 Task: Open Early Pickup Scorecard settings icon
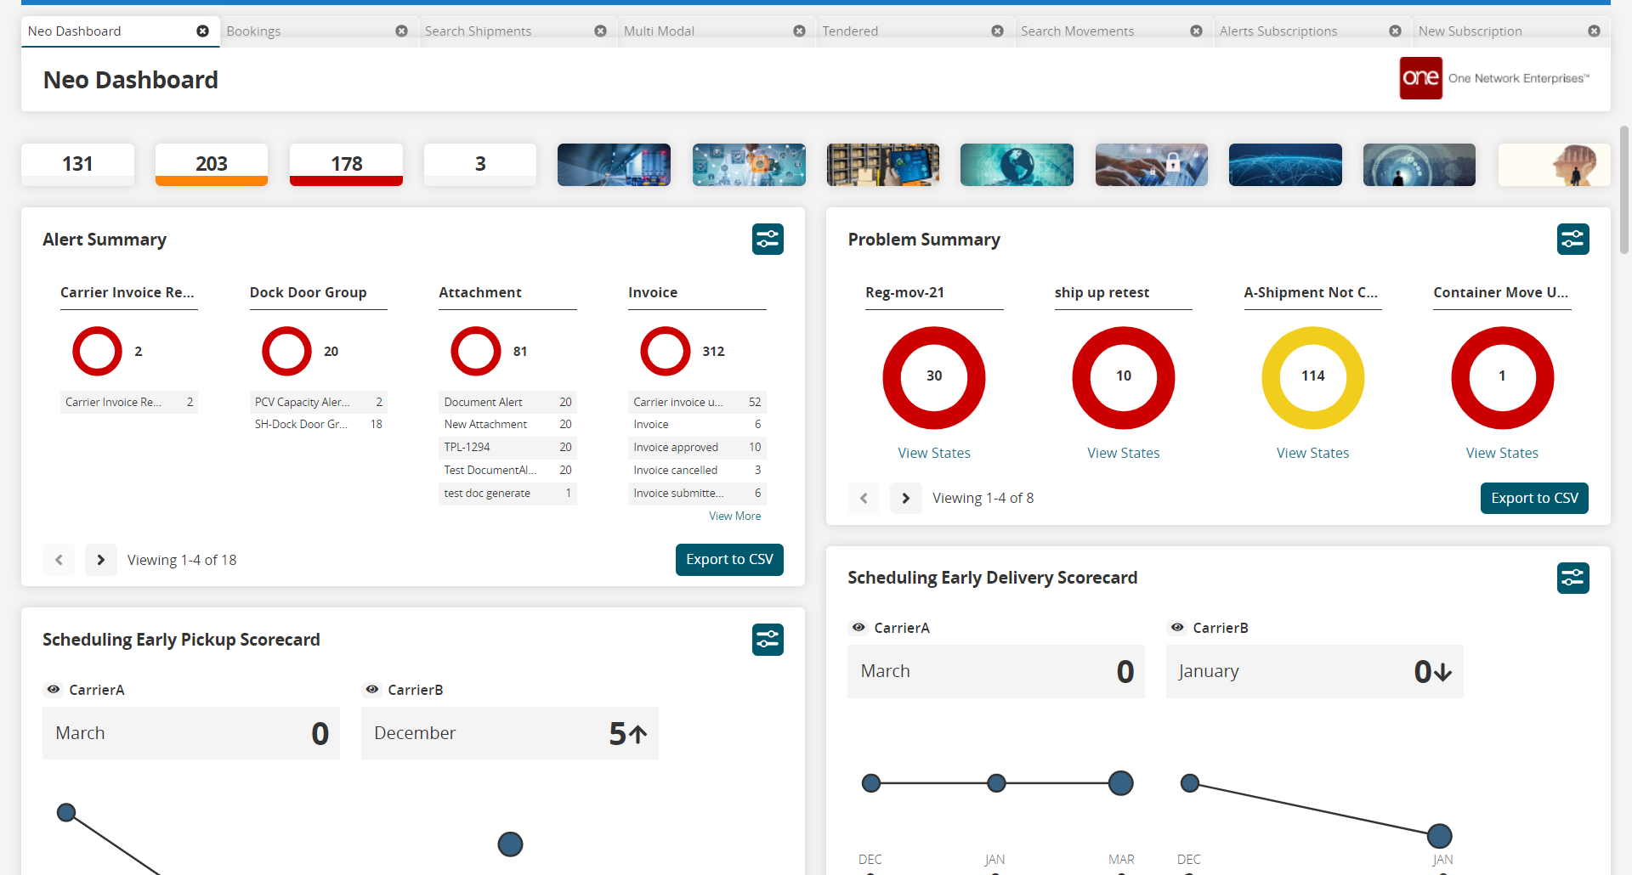tap(768, 640)
